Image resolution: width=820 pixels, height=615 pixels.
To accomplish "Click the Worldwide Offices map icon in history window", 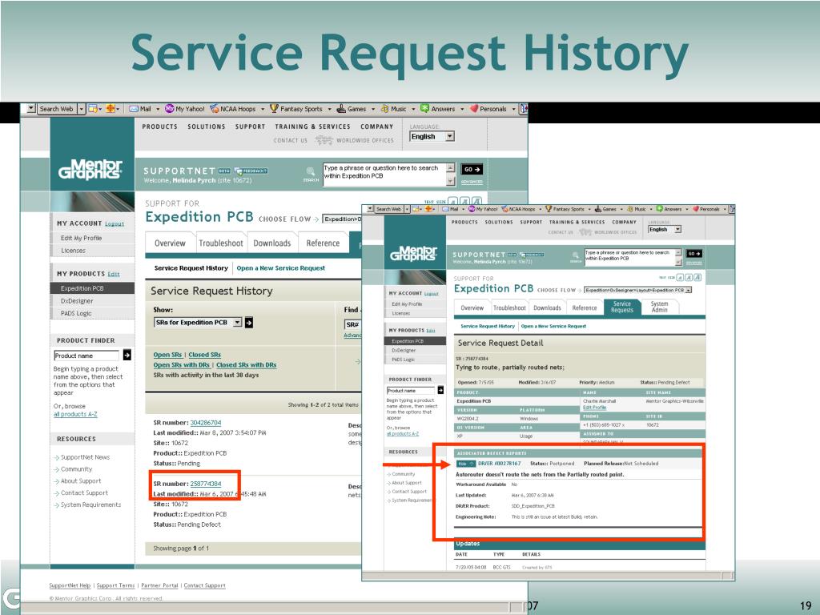I will pyautogui.click(x=324, y=140).
